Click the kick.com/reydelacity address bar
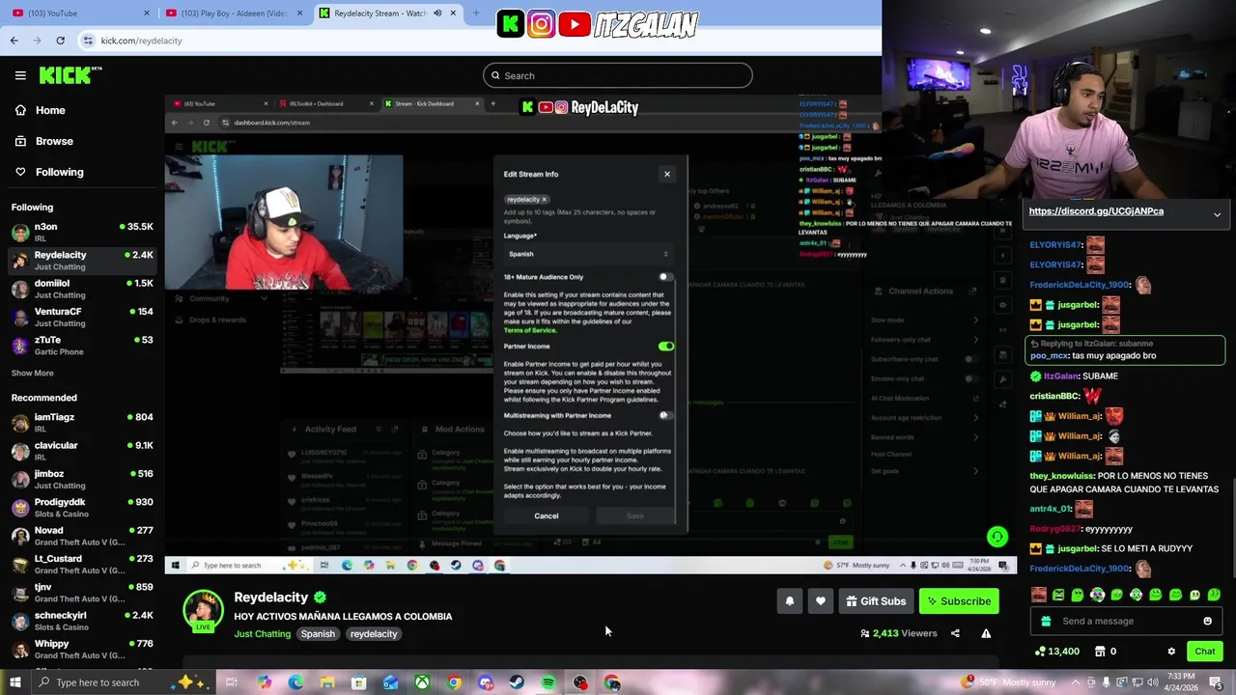1236x695 pixels. pyautogui.click(x=141, y=41)
